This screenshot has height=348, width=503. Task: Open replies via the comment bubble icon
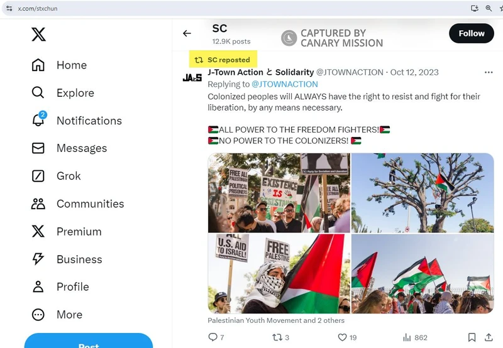point(213,337)
